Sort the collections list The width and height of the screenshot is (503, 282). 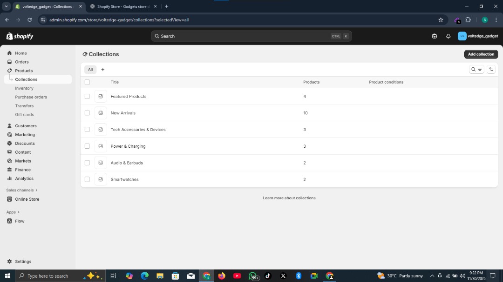click(x=491, y=69)
